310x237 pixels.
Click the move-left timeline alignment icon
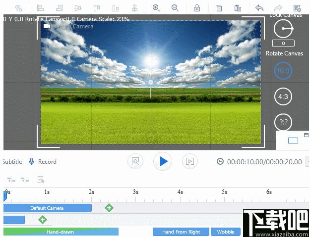11,180
